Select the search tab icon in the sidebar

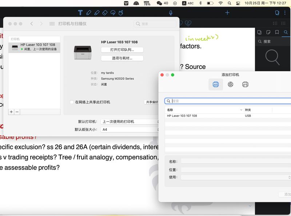click(x=286, y=32)
